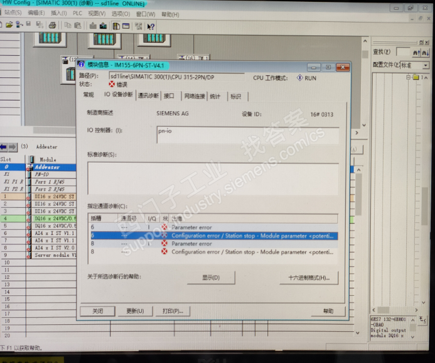Open the 编辑(E) edit menu
Viewport: 435px width, 363px height.
tap(36, 13)
